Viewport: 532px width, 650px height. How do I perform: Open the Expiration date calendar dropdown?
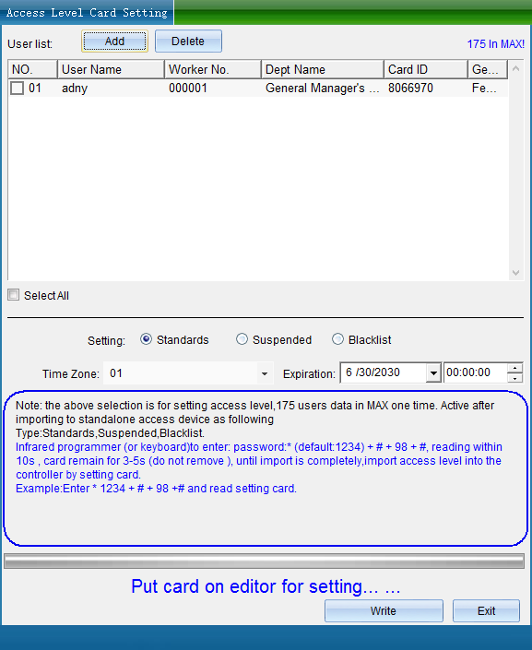coord(433,373)
